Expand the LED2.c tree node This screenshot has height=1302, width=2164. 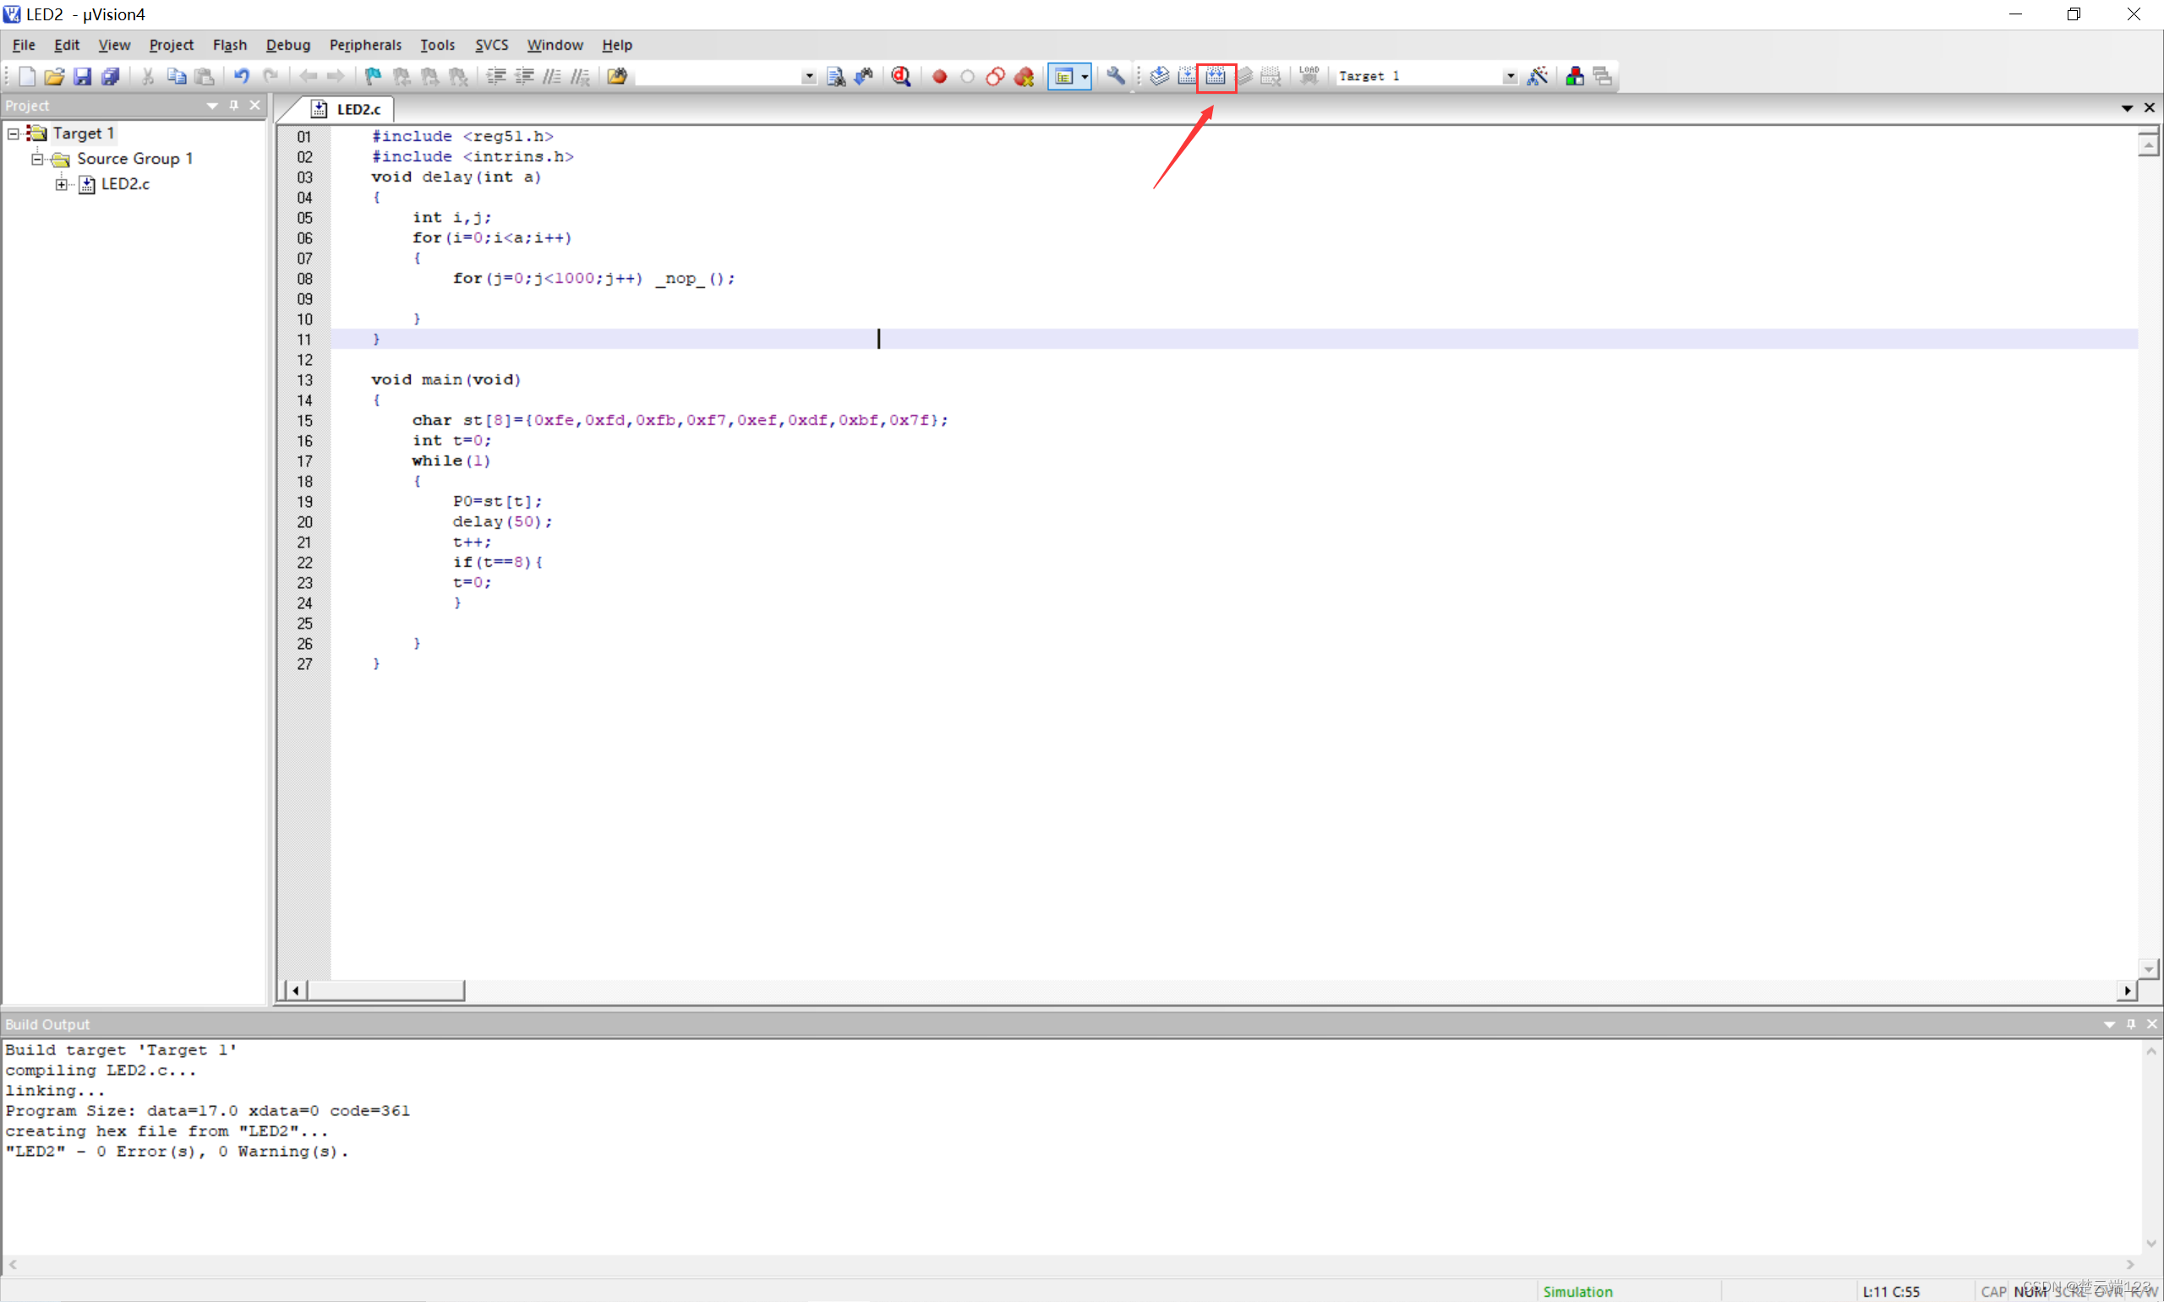click(x=61, y=183)
